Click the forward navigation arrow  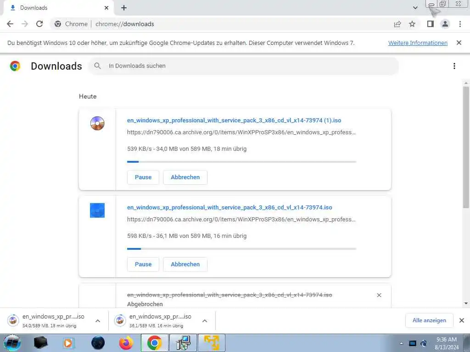(x=25, y=24)
